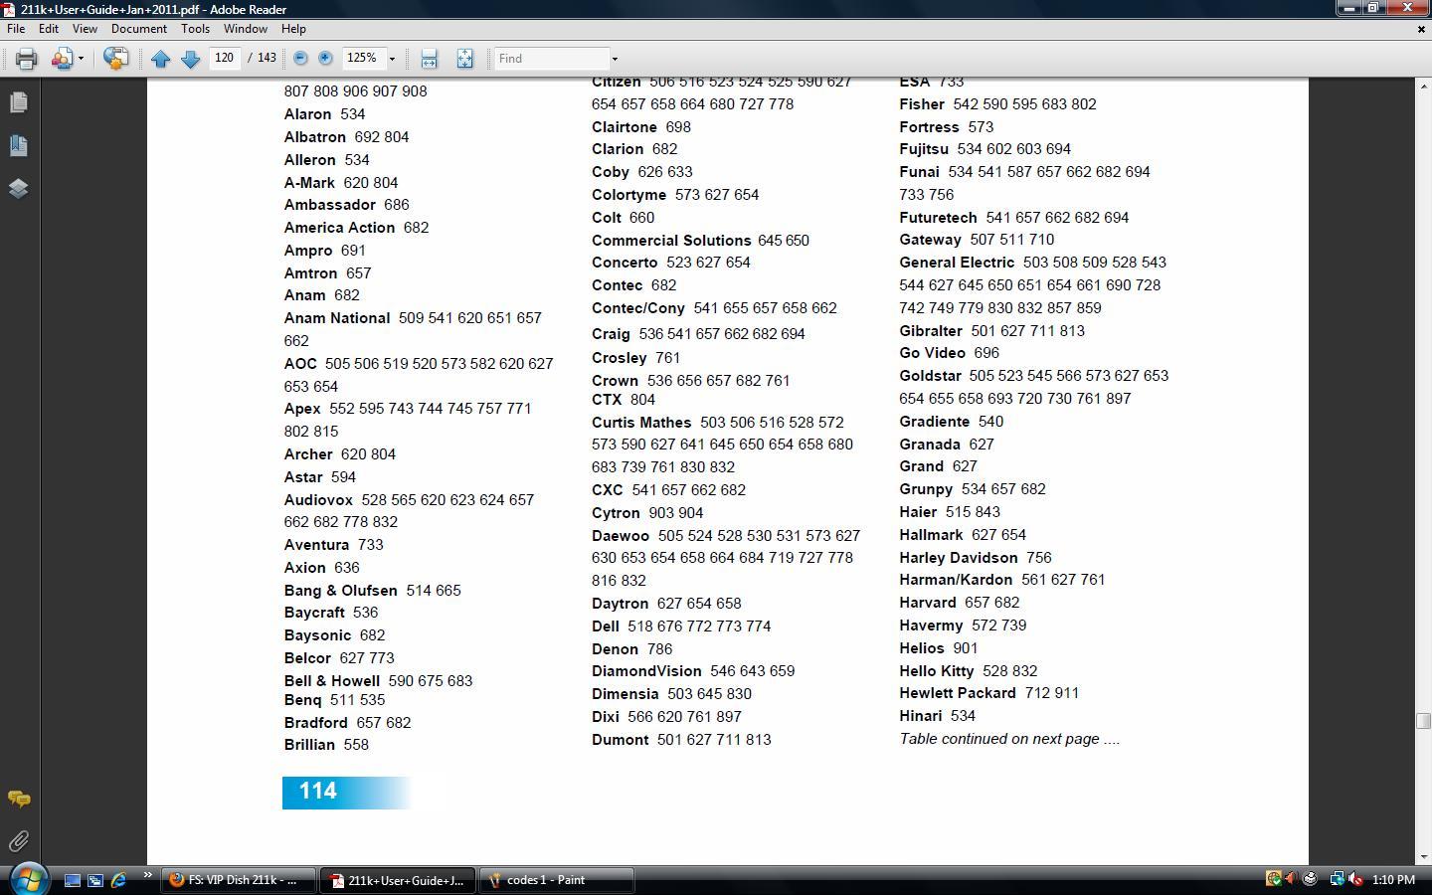
Task: Click the vertical scrollbar thumb
Action: click(x=1424, y=721)
